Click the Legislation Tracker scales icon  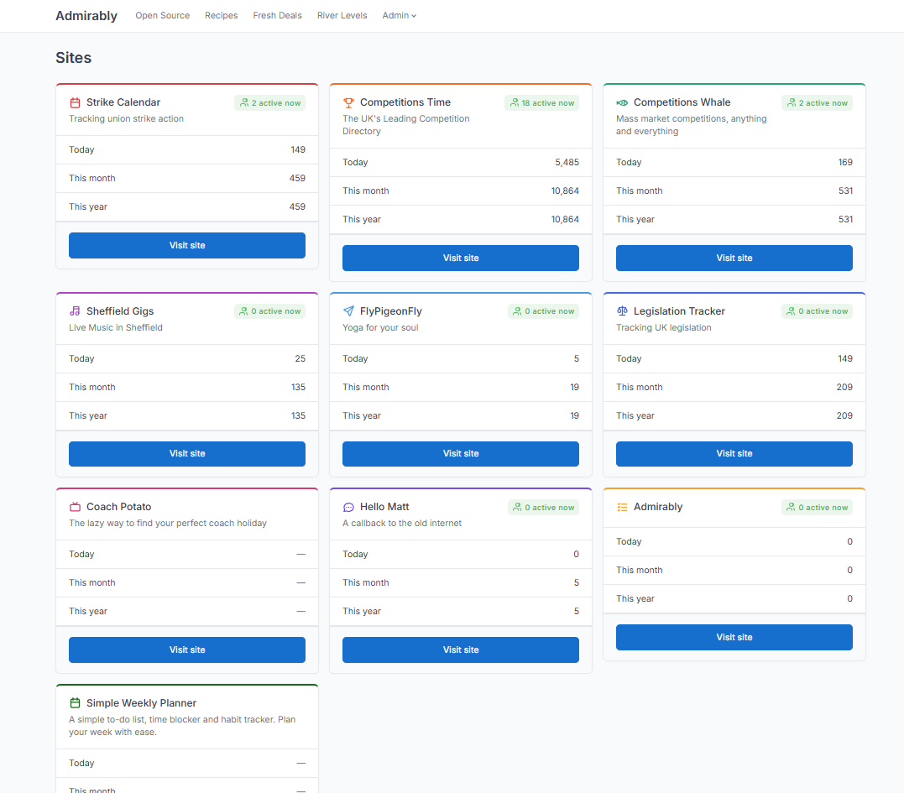[x=622, y=311]
